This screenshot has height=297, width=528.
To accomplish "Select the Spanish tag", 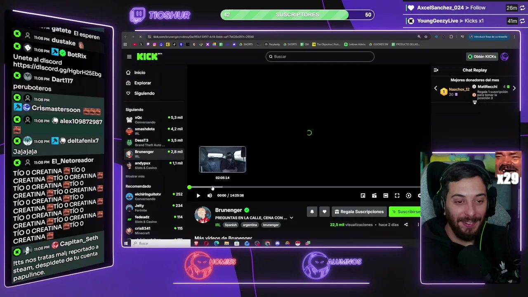I will tap(231, 225).
